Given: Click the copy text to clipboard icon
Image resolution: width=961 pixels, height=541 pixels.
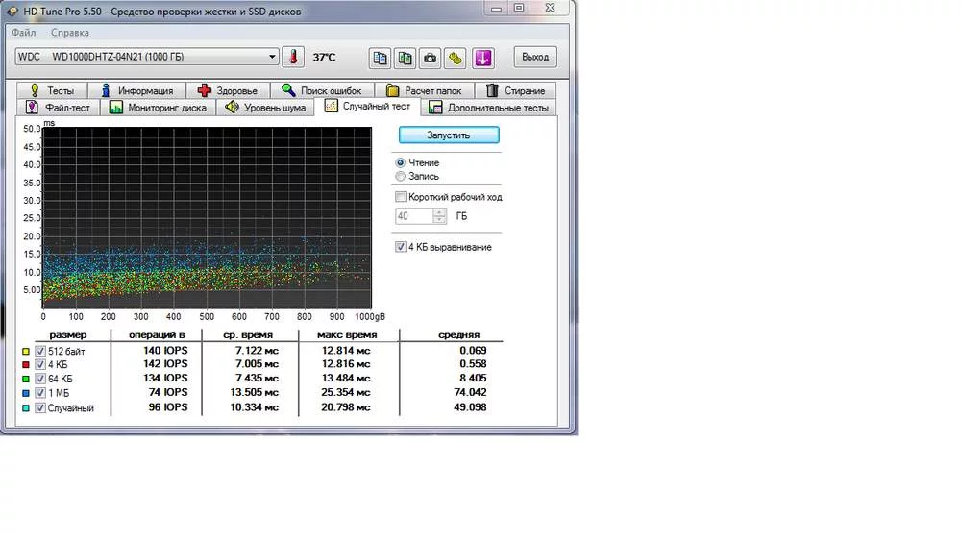Looking at the screenshot, I should (x=381, y=58).
